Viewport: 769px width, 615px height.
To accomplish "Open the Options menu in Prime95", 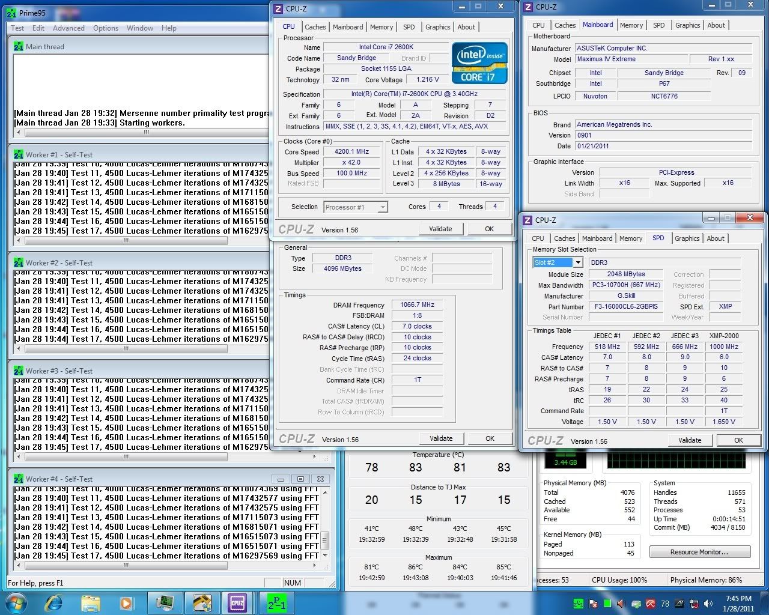I will pos(106,28).
